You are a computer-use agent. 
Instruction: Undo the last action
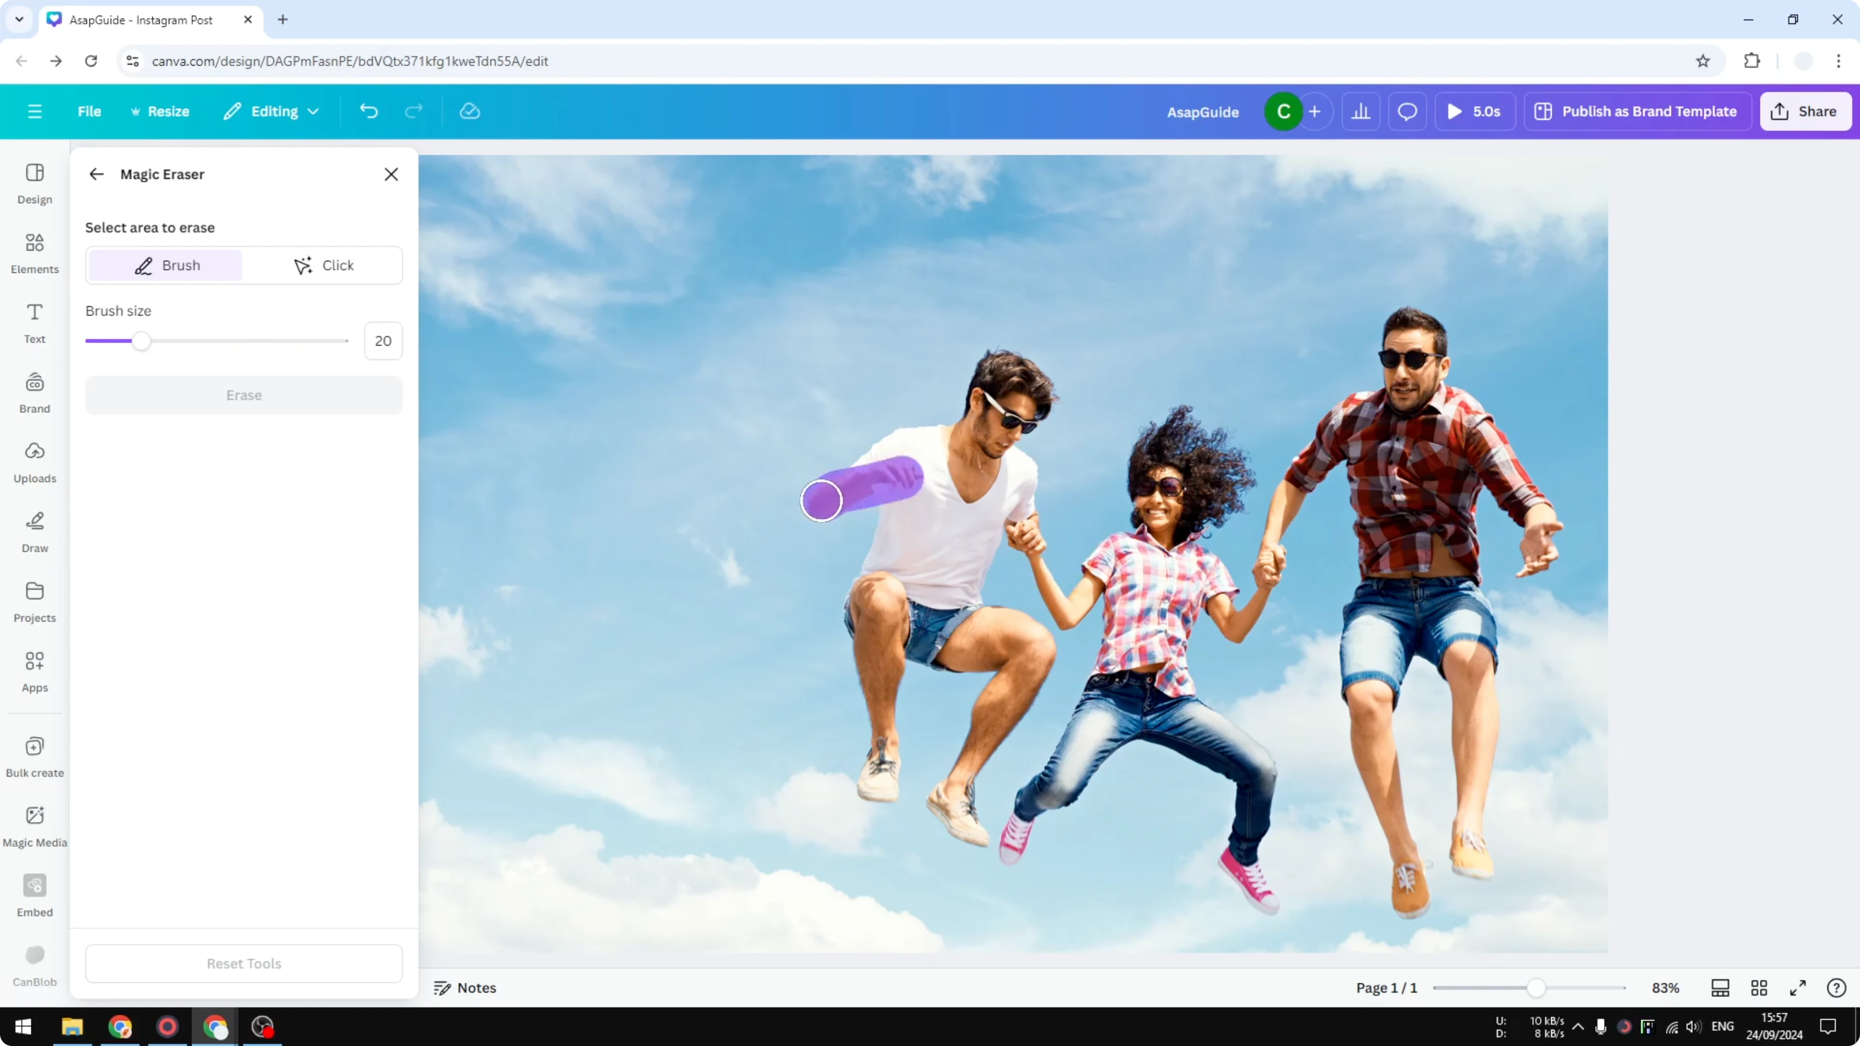[369, 111]
